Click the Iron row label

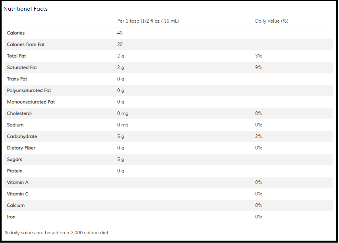coord(11,217)
